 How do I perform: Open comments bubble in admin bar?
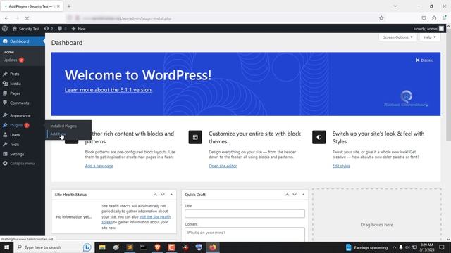[x=62, y=29]
